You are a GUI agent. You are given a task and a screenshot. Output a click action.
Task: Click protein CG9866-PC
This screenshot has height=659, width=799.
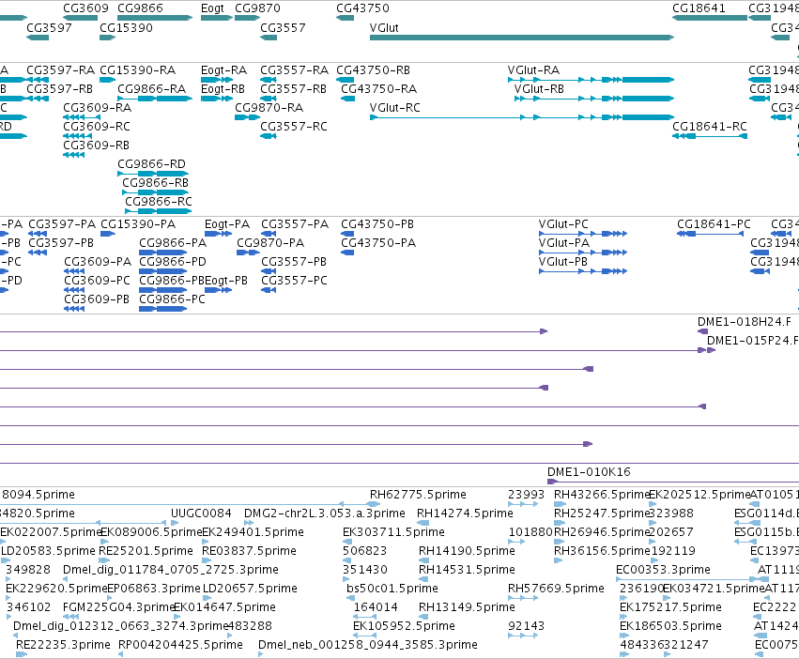pos(163,309)
